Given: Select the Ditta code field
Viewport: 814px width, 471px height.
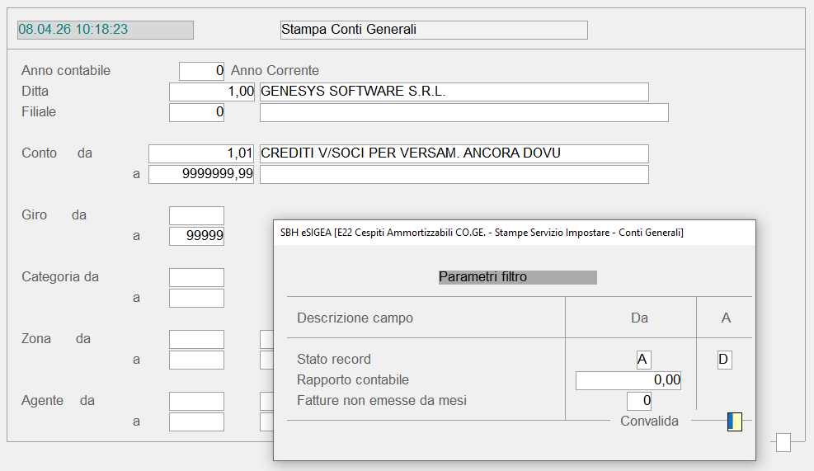Looking at the screenshot, I should [x=212, y=92].
